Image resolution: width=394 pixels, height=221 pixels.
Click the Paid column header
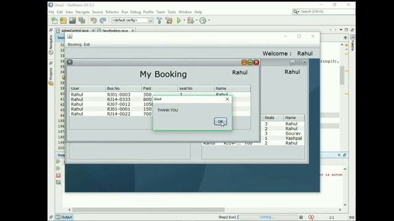click(x=159, y=88)
